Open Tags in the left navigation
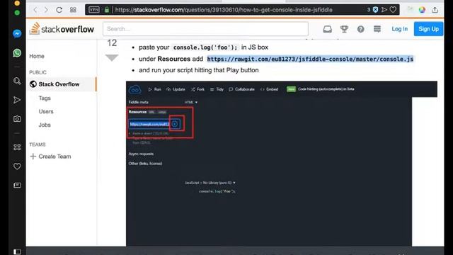The image size is (453, 255). (45, 98)
